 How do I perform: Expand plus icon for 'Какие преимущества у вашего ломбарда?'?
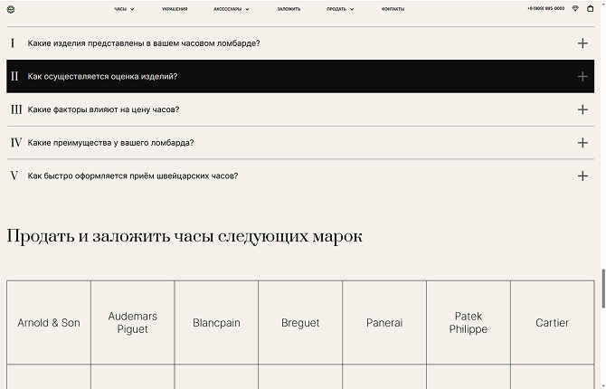point(582,143)
